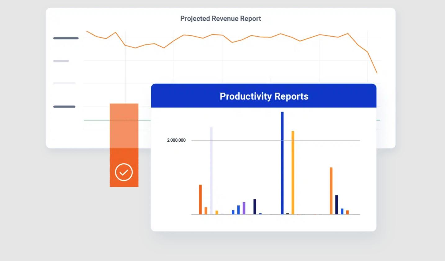Click the purple bar in second group
This screenshot has width=445, height=261.
pos(244,208)
